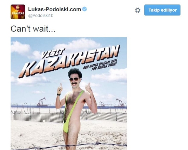Click the cloud at the poster's top-left
The width and height of the screenshot is (188, 150).
[21, 48]
